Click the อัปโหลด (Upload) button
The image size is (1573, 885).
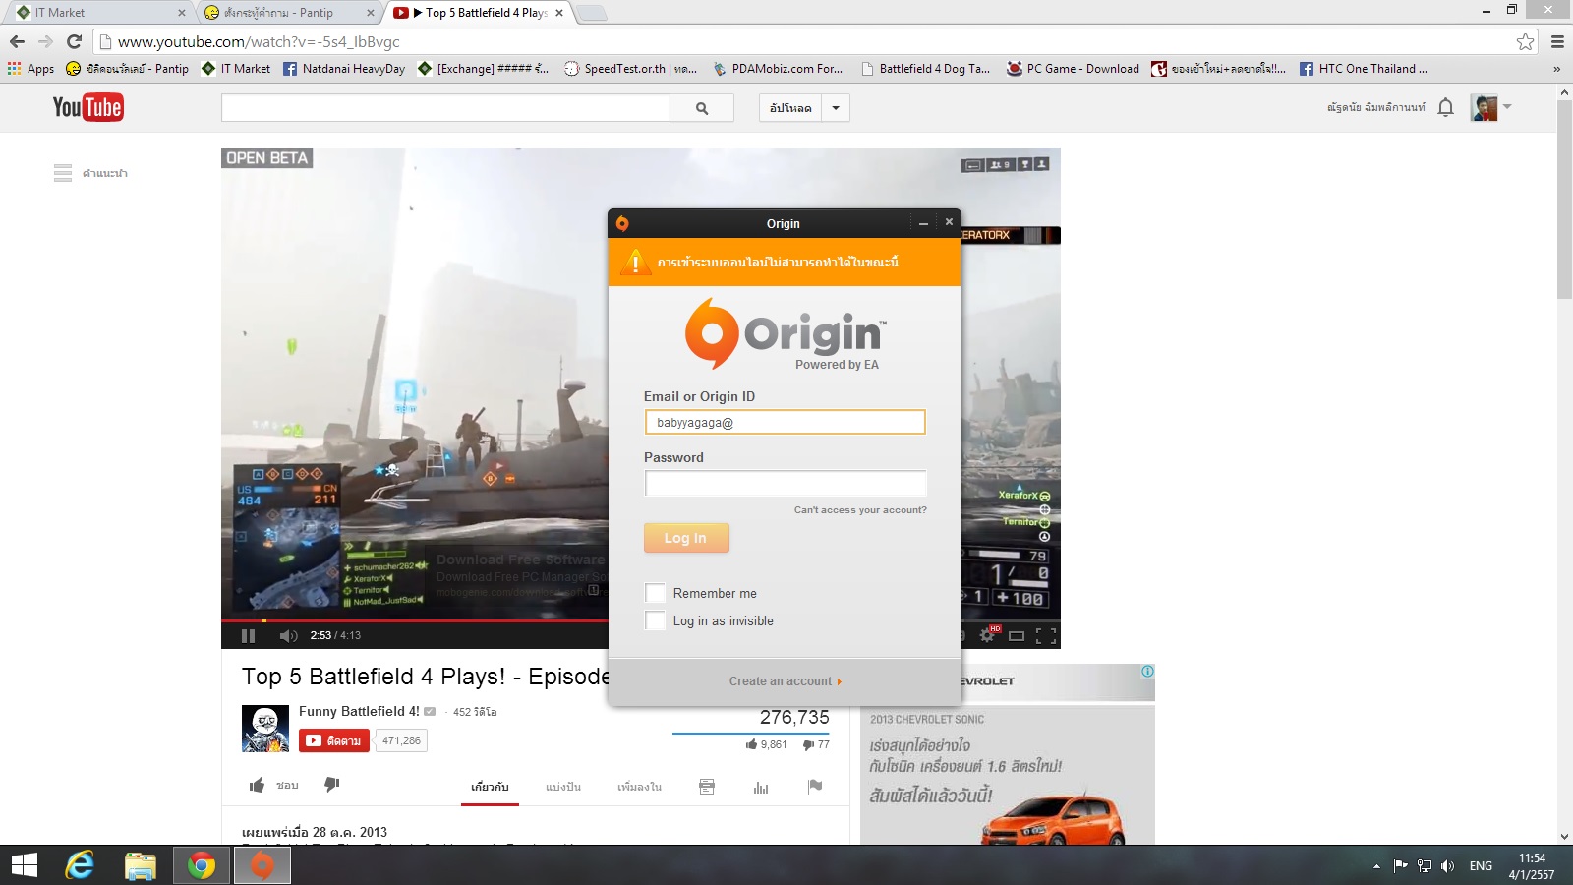click(791, 108)
